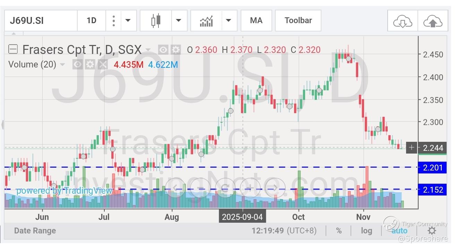The image size is (457, 249).
Task: Click the plus button on price axis
Action: coord(411,148)
